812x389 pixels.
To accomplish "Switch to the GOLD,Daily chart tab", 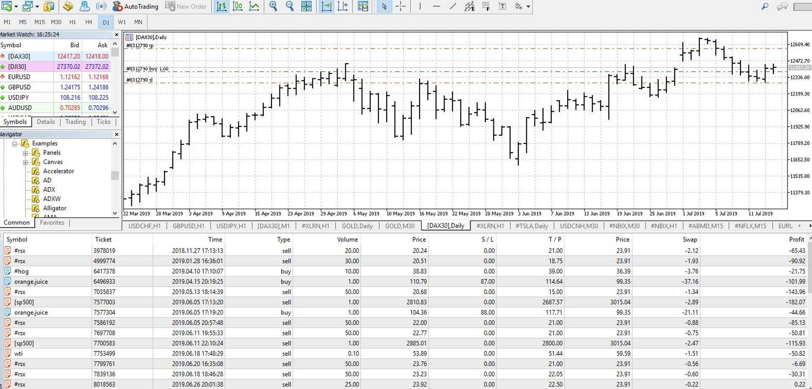I will [x=357, y=226].
